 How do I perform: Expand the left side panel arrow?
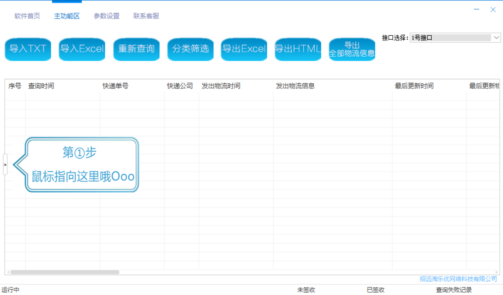(x=5, y=165)
